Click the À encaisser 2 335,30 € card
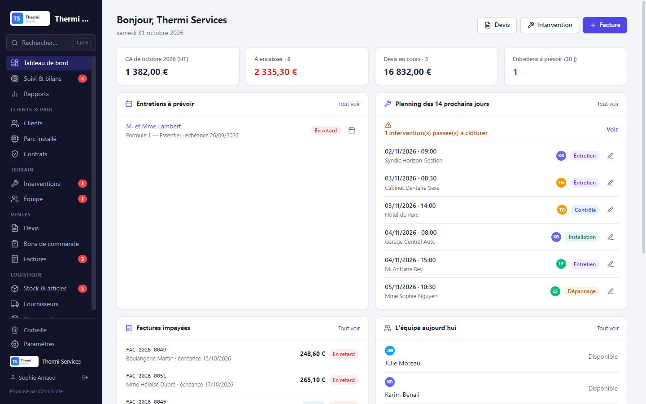646x404 pixels. coord(307,66)
